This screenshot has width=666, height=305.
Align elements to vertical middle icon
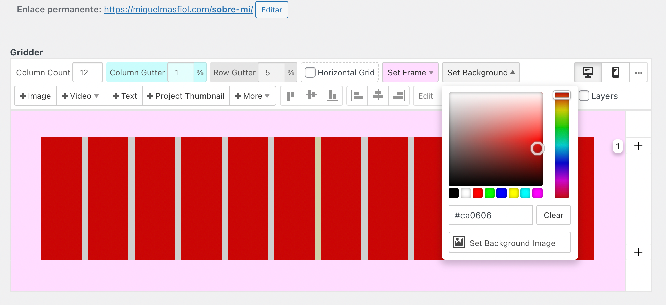pos(311,96)
